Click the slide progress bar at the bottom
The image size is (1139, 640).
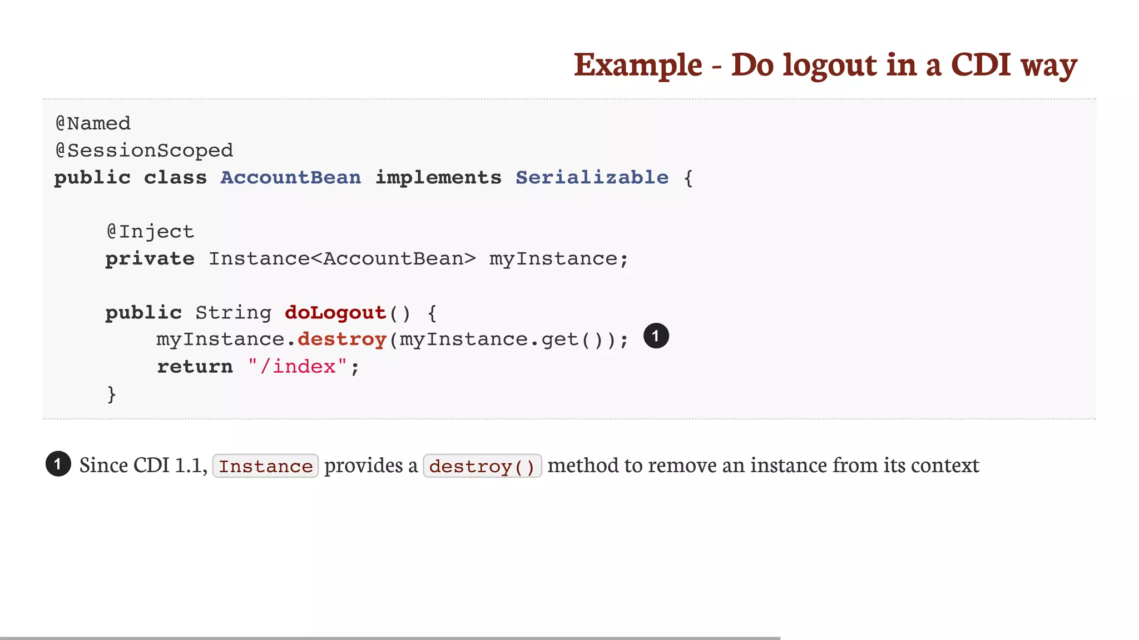pyautogui.click(x=389, y=638)
